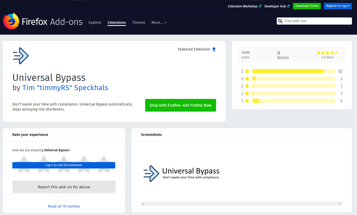The width and height of the screenshot is (357, 215).
Task: Click the star icon in the 2-star row
Action: coord(247,93)
